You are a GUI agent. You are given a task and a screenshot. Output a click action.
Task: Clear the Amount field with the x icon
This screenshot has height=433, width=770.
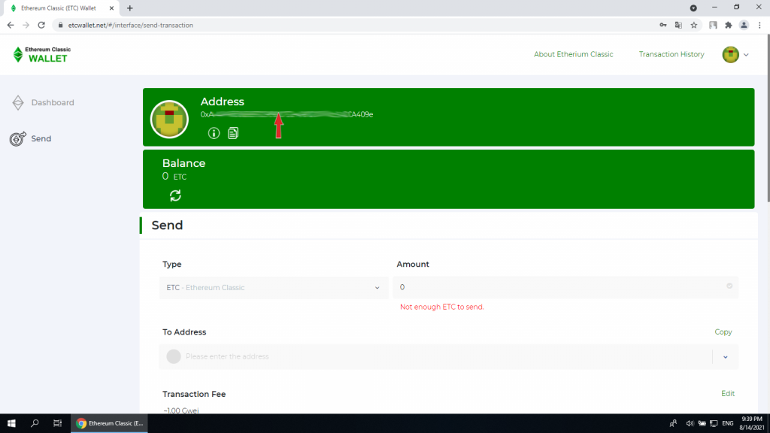pyautogui.click(x=729, y=286)
